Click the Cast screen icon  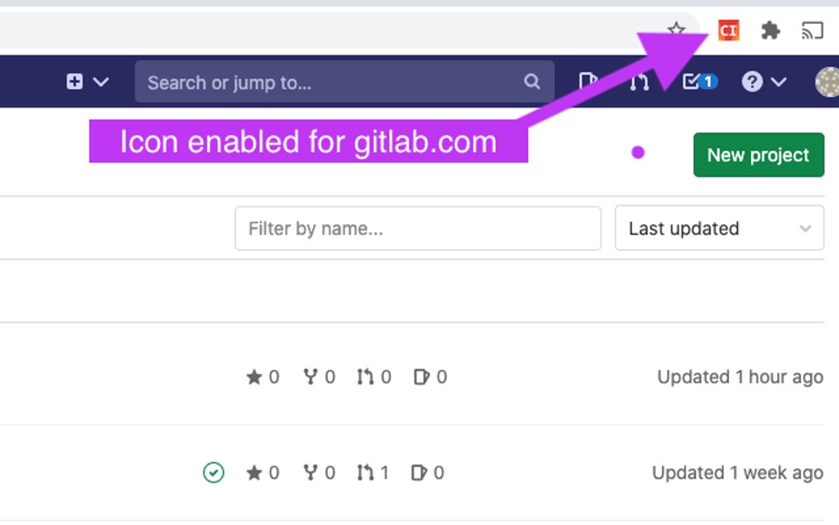tap(812, 31)
